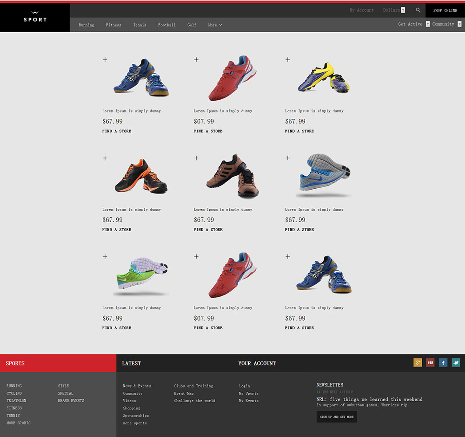Image resolution: width=465 pixels, height=437 pixels.
Task: Click Find a Store under gray Nike shoe
Action: pos(299,230)
